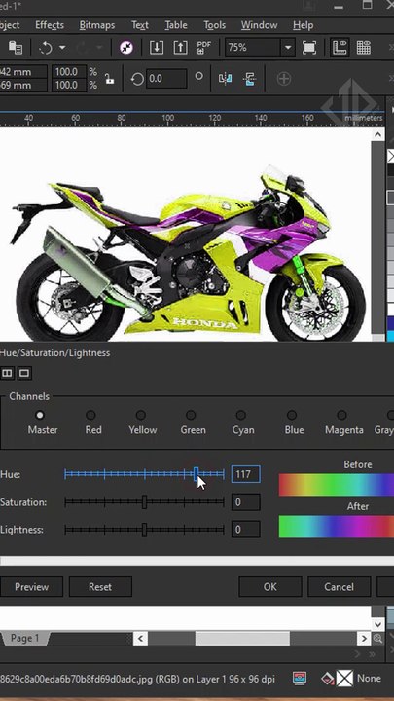Screen dimensions: 394x701
Task: Select the Master channel radio button
Action: point(40,416)
